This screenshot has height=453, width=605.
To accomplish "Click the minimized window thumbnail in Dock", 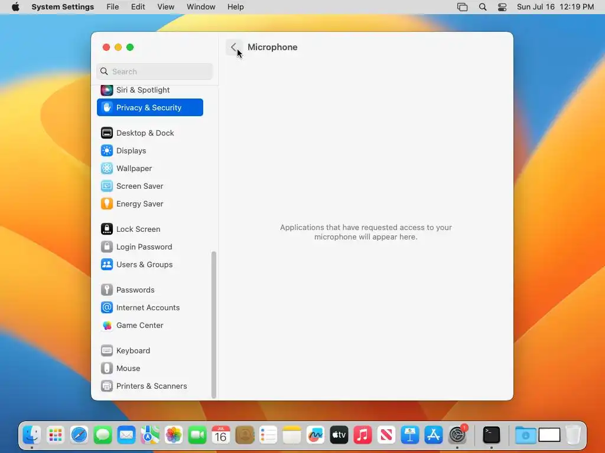I will pos(549,435).
